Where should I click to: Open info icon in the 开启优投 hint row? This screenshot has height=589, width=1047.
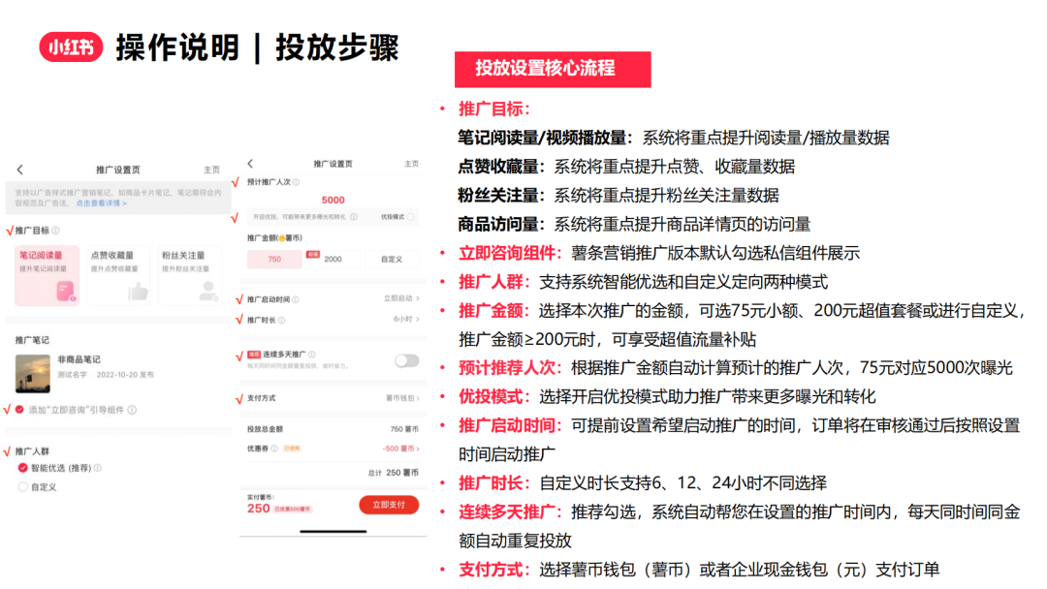[x=353, y=217]
